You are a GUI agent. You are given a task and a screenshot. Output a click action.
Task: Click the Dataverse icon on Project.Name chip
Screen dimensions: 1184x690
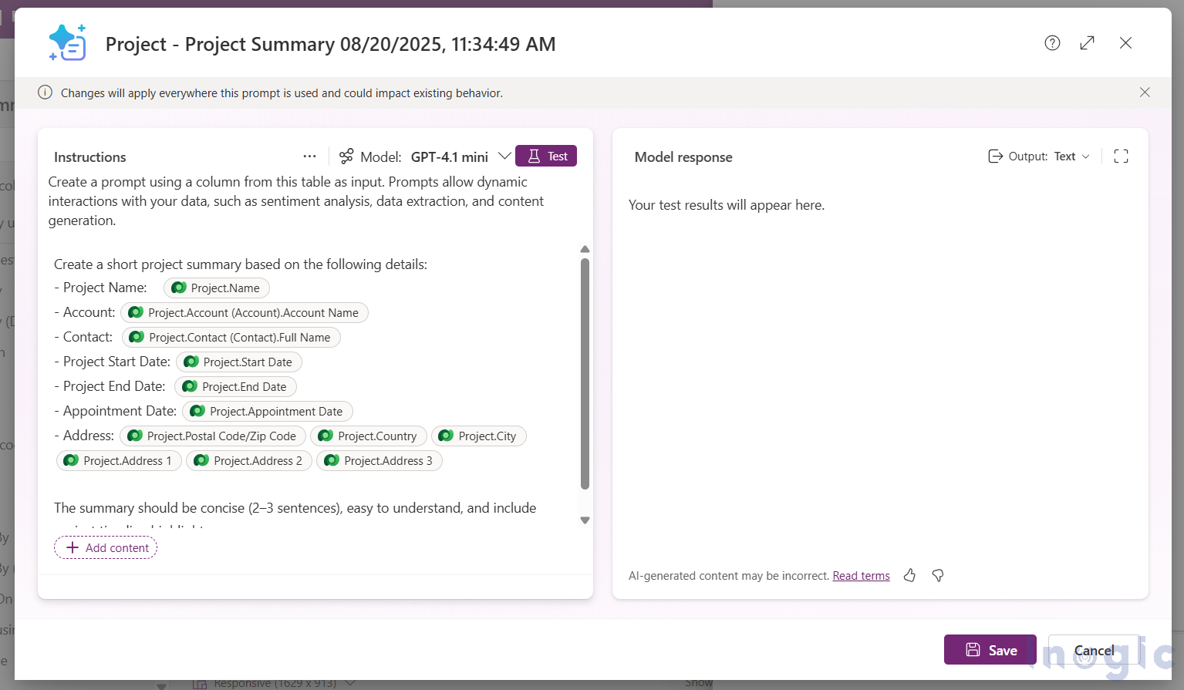click(178, 288)
